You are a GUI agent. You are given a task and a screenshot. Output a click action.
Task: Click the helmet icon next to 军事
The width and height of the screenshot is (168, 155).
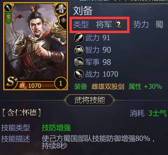(79, 62)
